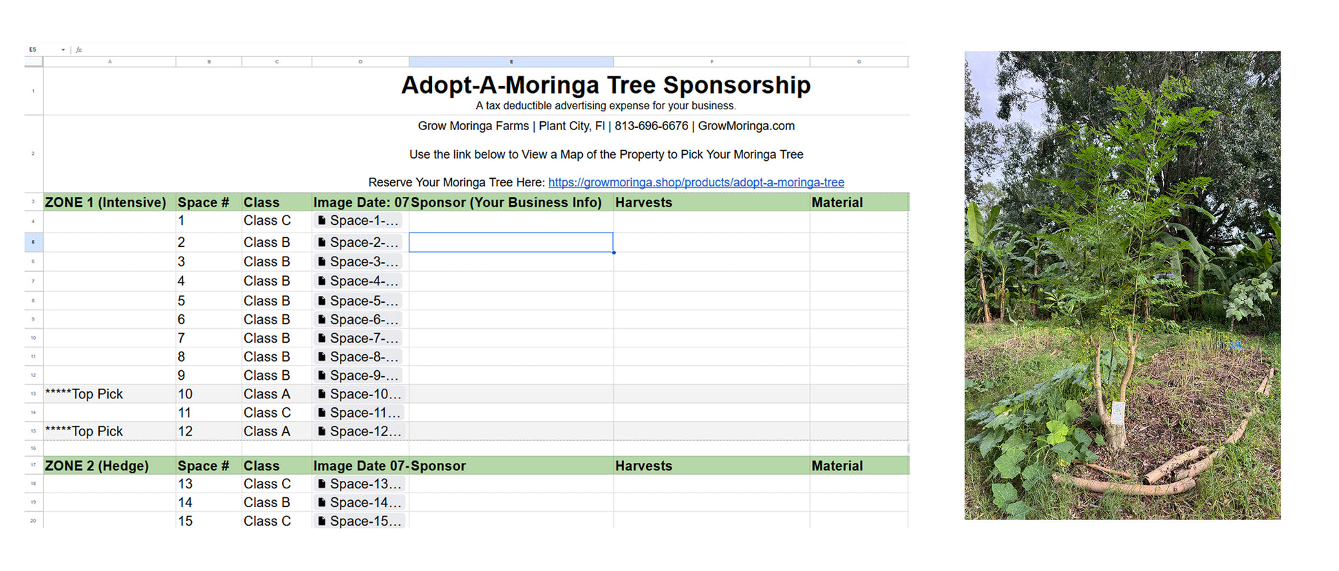The height and width of the screenshot is (571, 1339).
Task: Select row 13 header
Action: [33, 394]
